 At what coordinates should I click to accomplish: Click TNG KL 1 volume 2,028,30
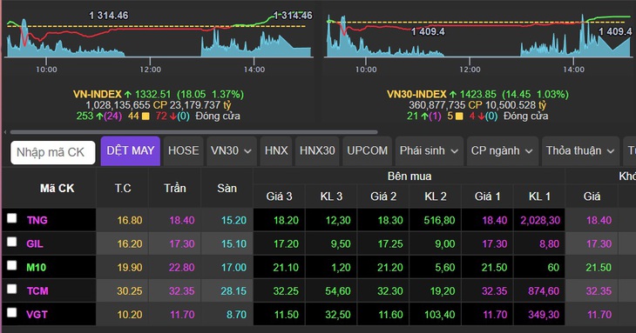click(x=540, y=220)
